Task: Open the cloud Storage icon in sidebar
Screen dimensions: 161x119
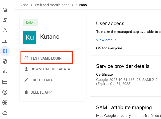Action: (x=5, y=113)
